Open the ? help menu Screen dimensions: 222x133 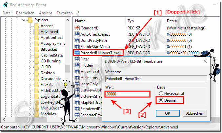pyautogui.click(x=78, y=13)
